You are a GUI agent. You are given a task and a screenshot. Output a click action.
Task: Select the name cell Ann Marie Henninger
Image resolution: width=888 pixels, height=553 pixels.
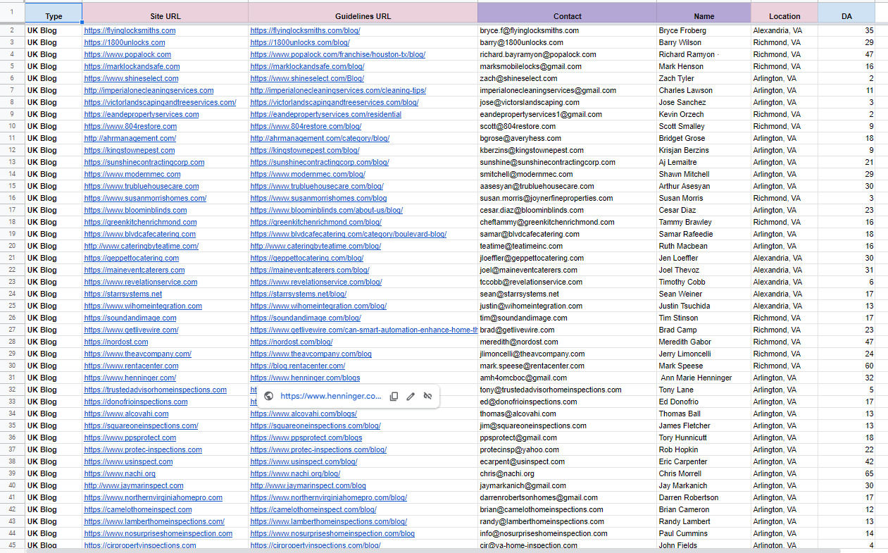click(703, 378)
